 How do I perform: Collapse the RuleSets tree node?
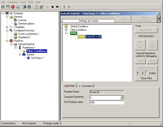pos(7,41)
